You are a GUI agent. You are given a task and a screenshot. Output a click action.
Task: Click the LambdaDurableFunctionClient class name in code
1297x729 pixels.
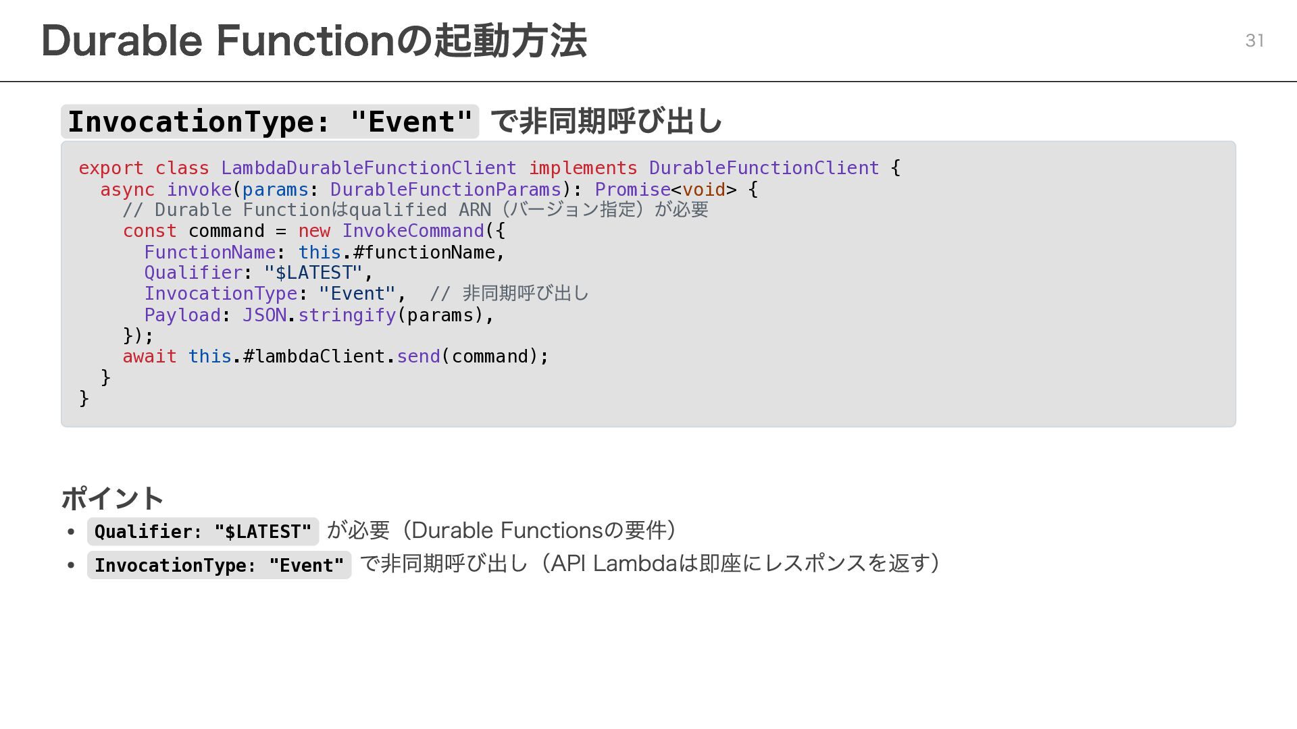[368, 168]
